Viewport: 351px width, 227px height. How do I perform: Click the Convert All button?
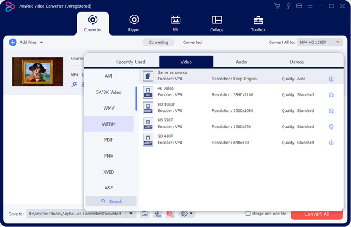[x=316, y=214]
